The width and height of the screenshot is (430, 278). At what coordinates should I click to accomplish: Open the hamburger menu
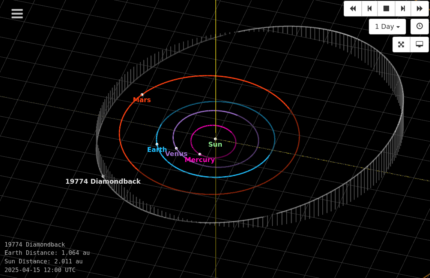pos(17,13)
